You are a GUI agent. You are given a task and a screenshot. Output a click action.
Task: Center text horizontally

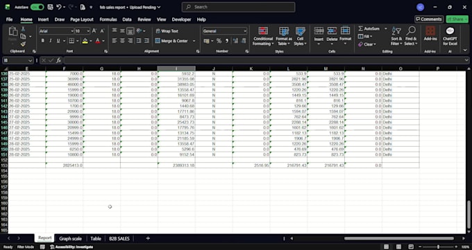point(122,41)
